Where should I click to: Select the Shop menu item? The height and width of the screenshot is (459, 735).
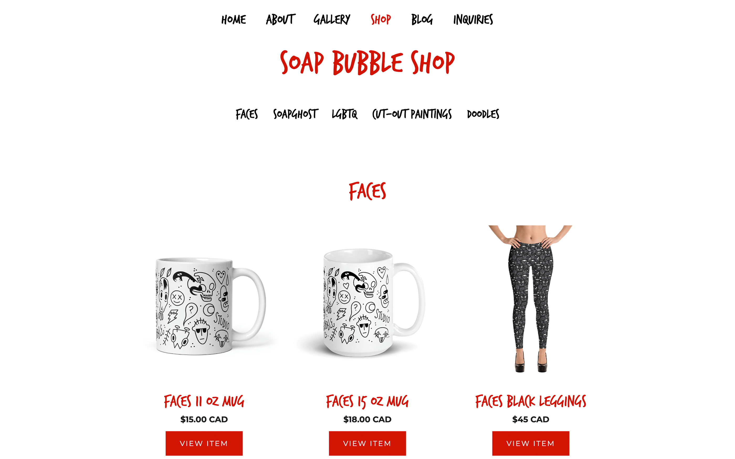point(381,20)
